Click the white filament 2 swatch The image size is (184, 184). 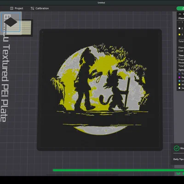pyautogui.click(x=179, y=29)
